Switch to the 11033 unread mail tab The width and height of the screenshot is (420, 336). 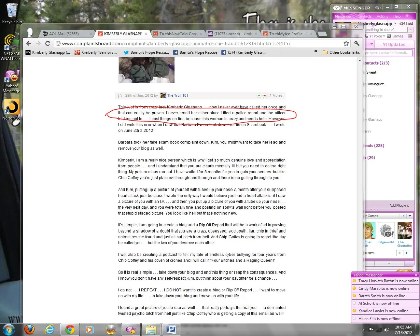232,34
